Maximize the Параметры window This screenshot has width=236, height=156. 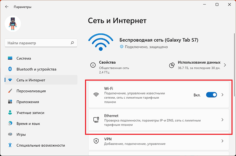217,5
